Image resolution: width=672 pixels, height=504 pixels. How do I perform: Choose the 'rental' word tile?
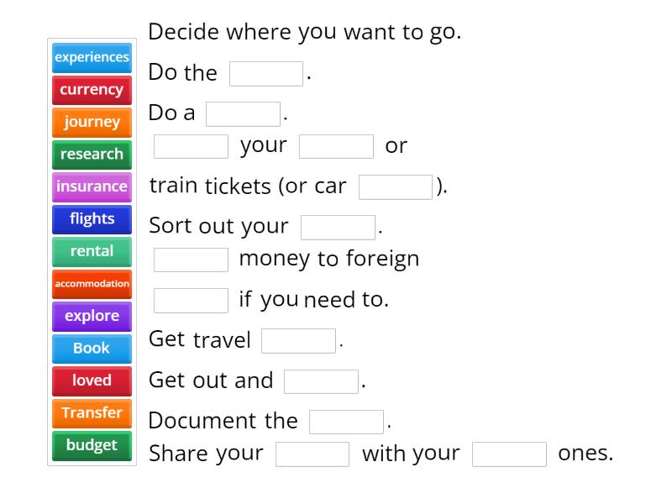coord(92,251)
